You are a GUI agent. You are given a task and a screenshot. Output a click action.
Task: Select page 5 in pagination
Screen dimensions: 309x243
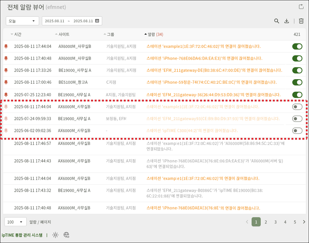click(x=294, y=222)
